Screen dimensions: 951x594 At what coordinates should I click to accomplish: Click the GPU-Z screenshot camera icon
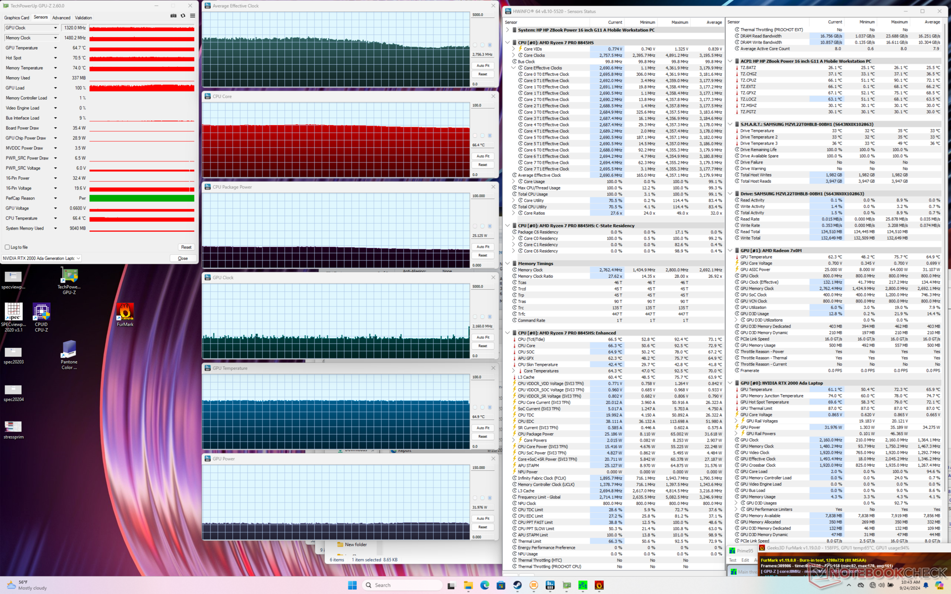[173, 16]
